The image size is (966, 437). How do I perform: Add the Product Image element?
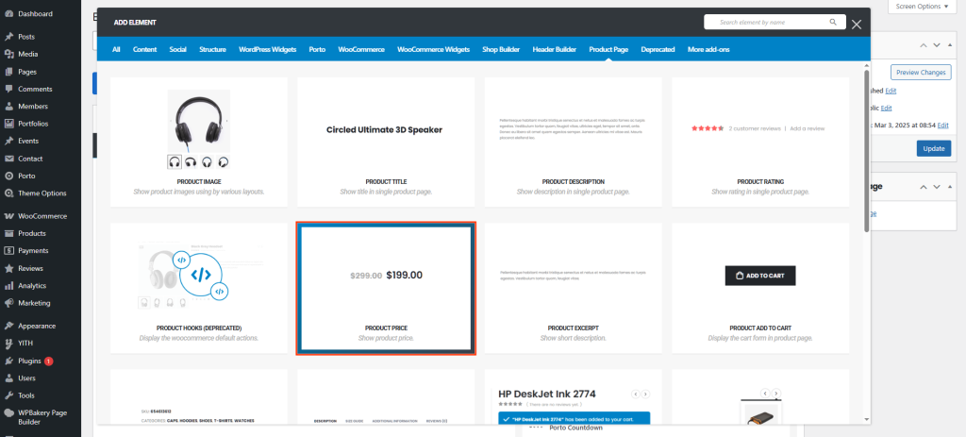coord(198,142)
